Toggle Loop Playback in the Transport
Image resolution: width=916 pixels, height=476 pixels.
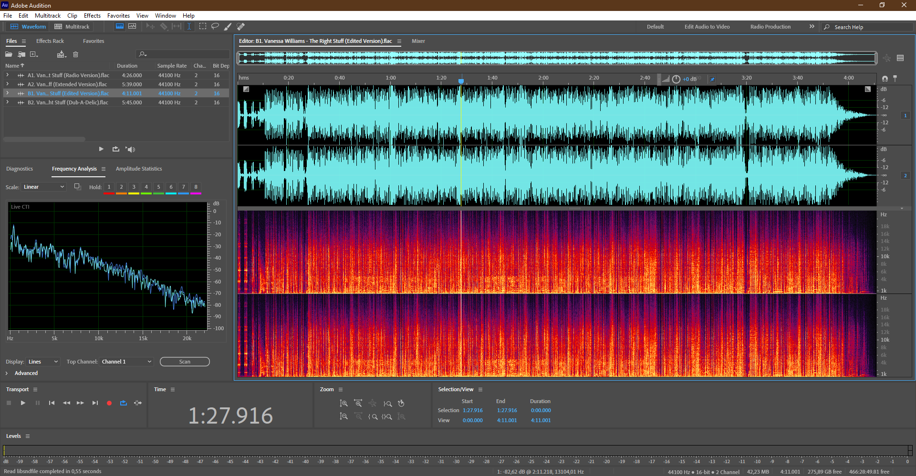tap(124, 403)
